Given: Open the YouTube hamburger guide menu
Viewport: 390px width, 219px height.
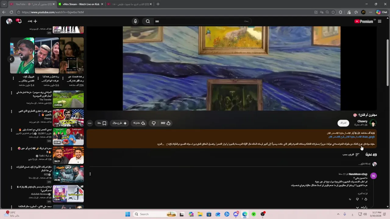Looking at the screenshot, I should tap(380, 21).
